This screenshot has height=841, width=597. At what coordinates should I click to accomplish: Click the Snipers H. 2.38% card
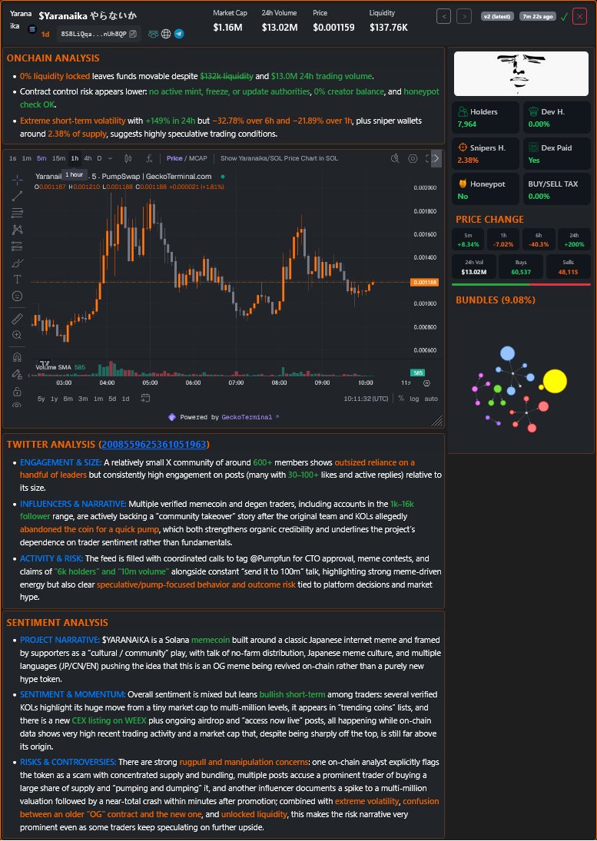485,154
